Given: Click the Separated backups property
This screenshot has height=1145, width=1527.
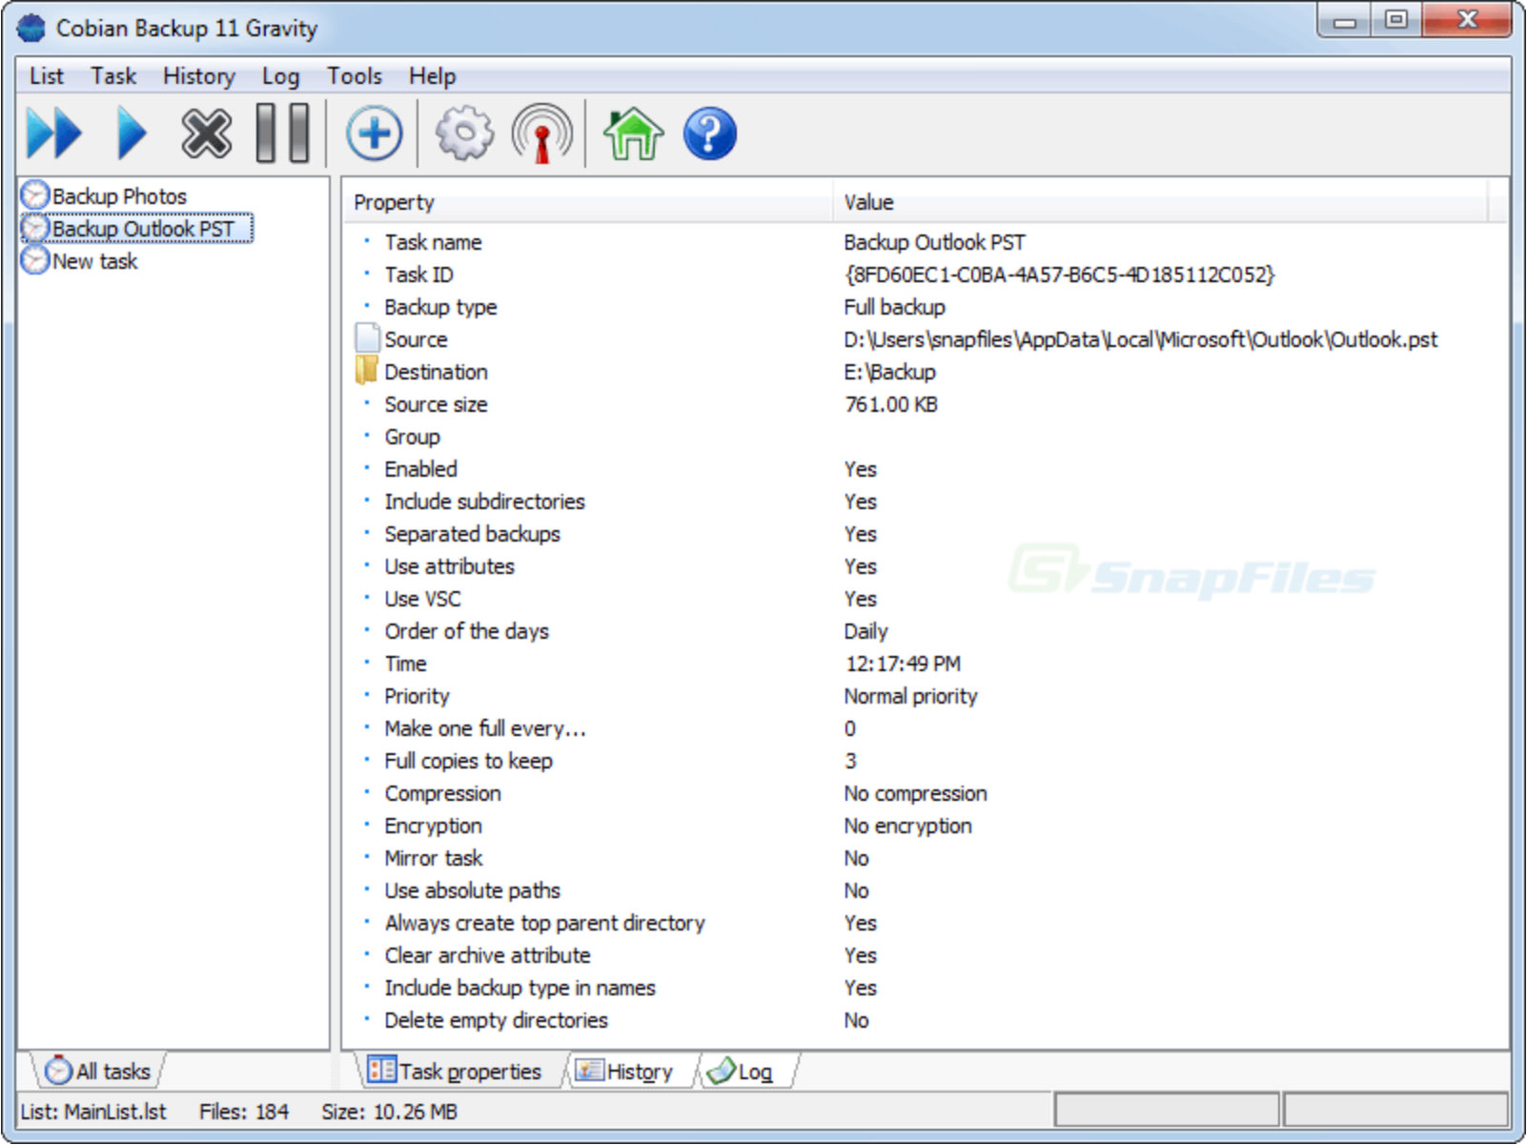Looking at the screenshot, I should coord(472,534).
